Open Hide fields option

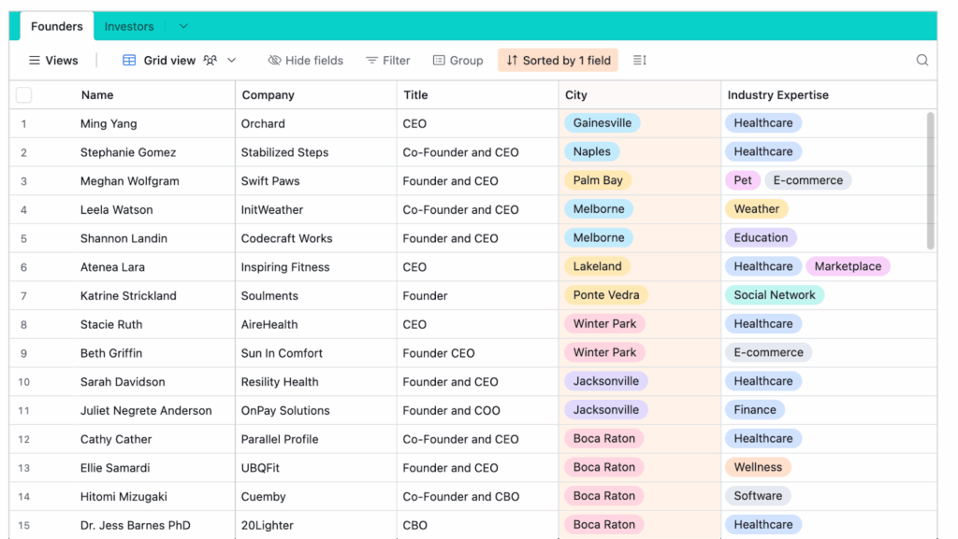[305, 61]
